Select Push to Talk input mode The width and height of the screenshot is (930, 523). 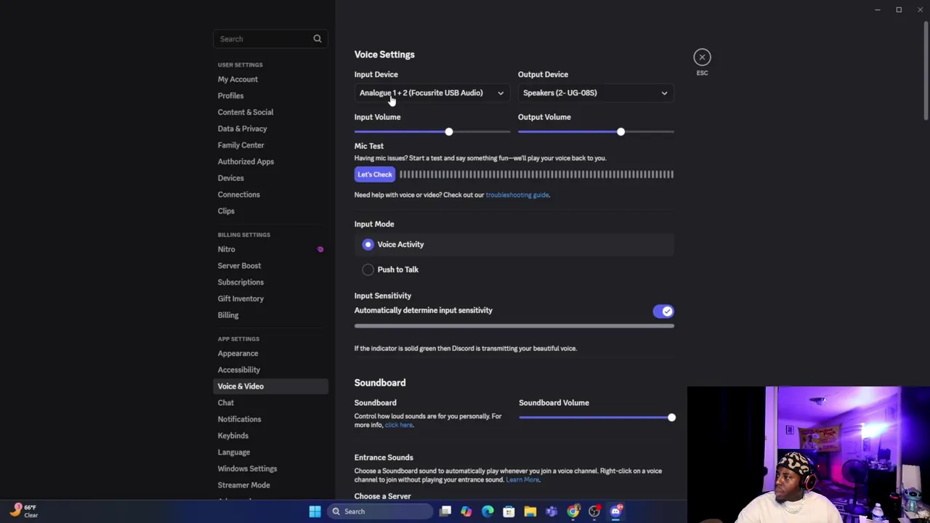pyautogui.click(x=514, y=269)
